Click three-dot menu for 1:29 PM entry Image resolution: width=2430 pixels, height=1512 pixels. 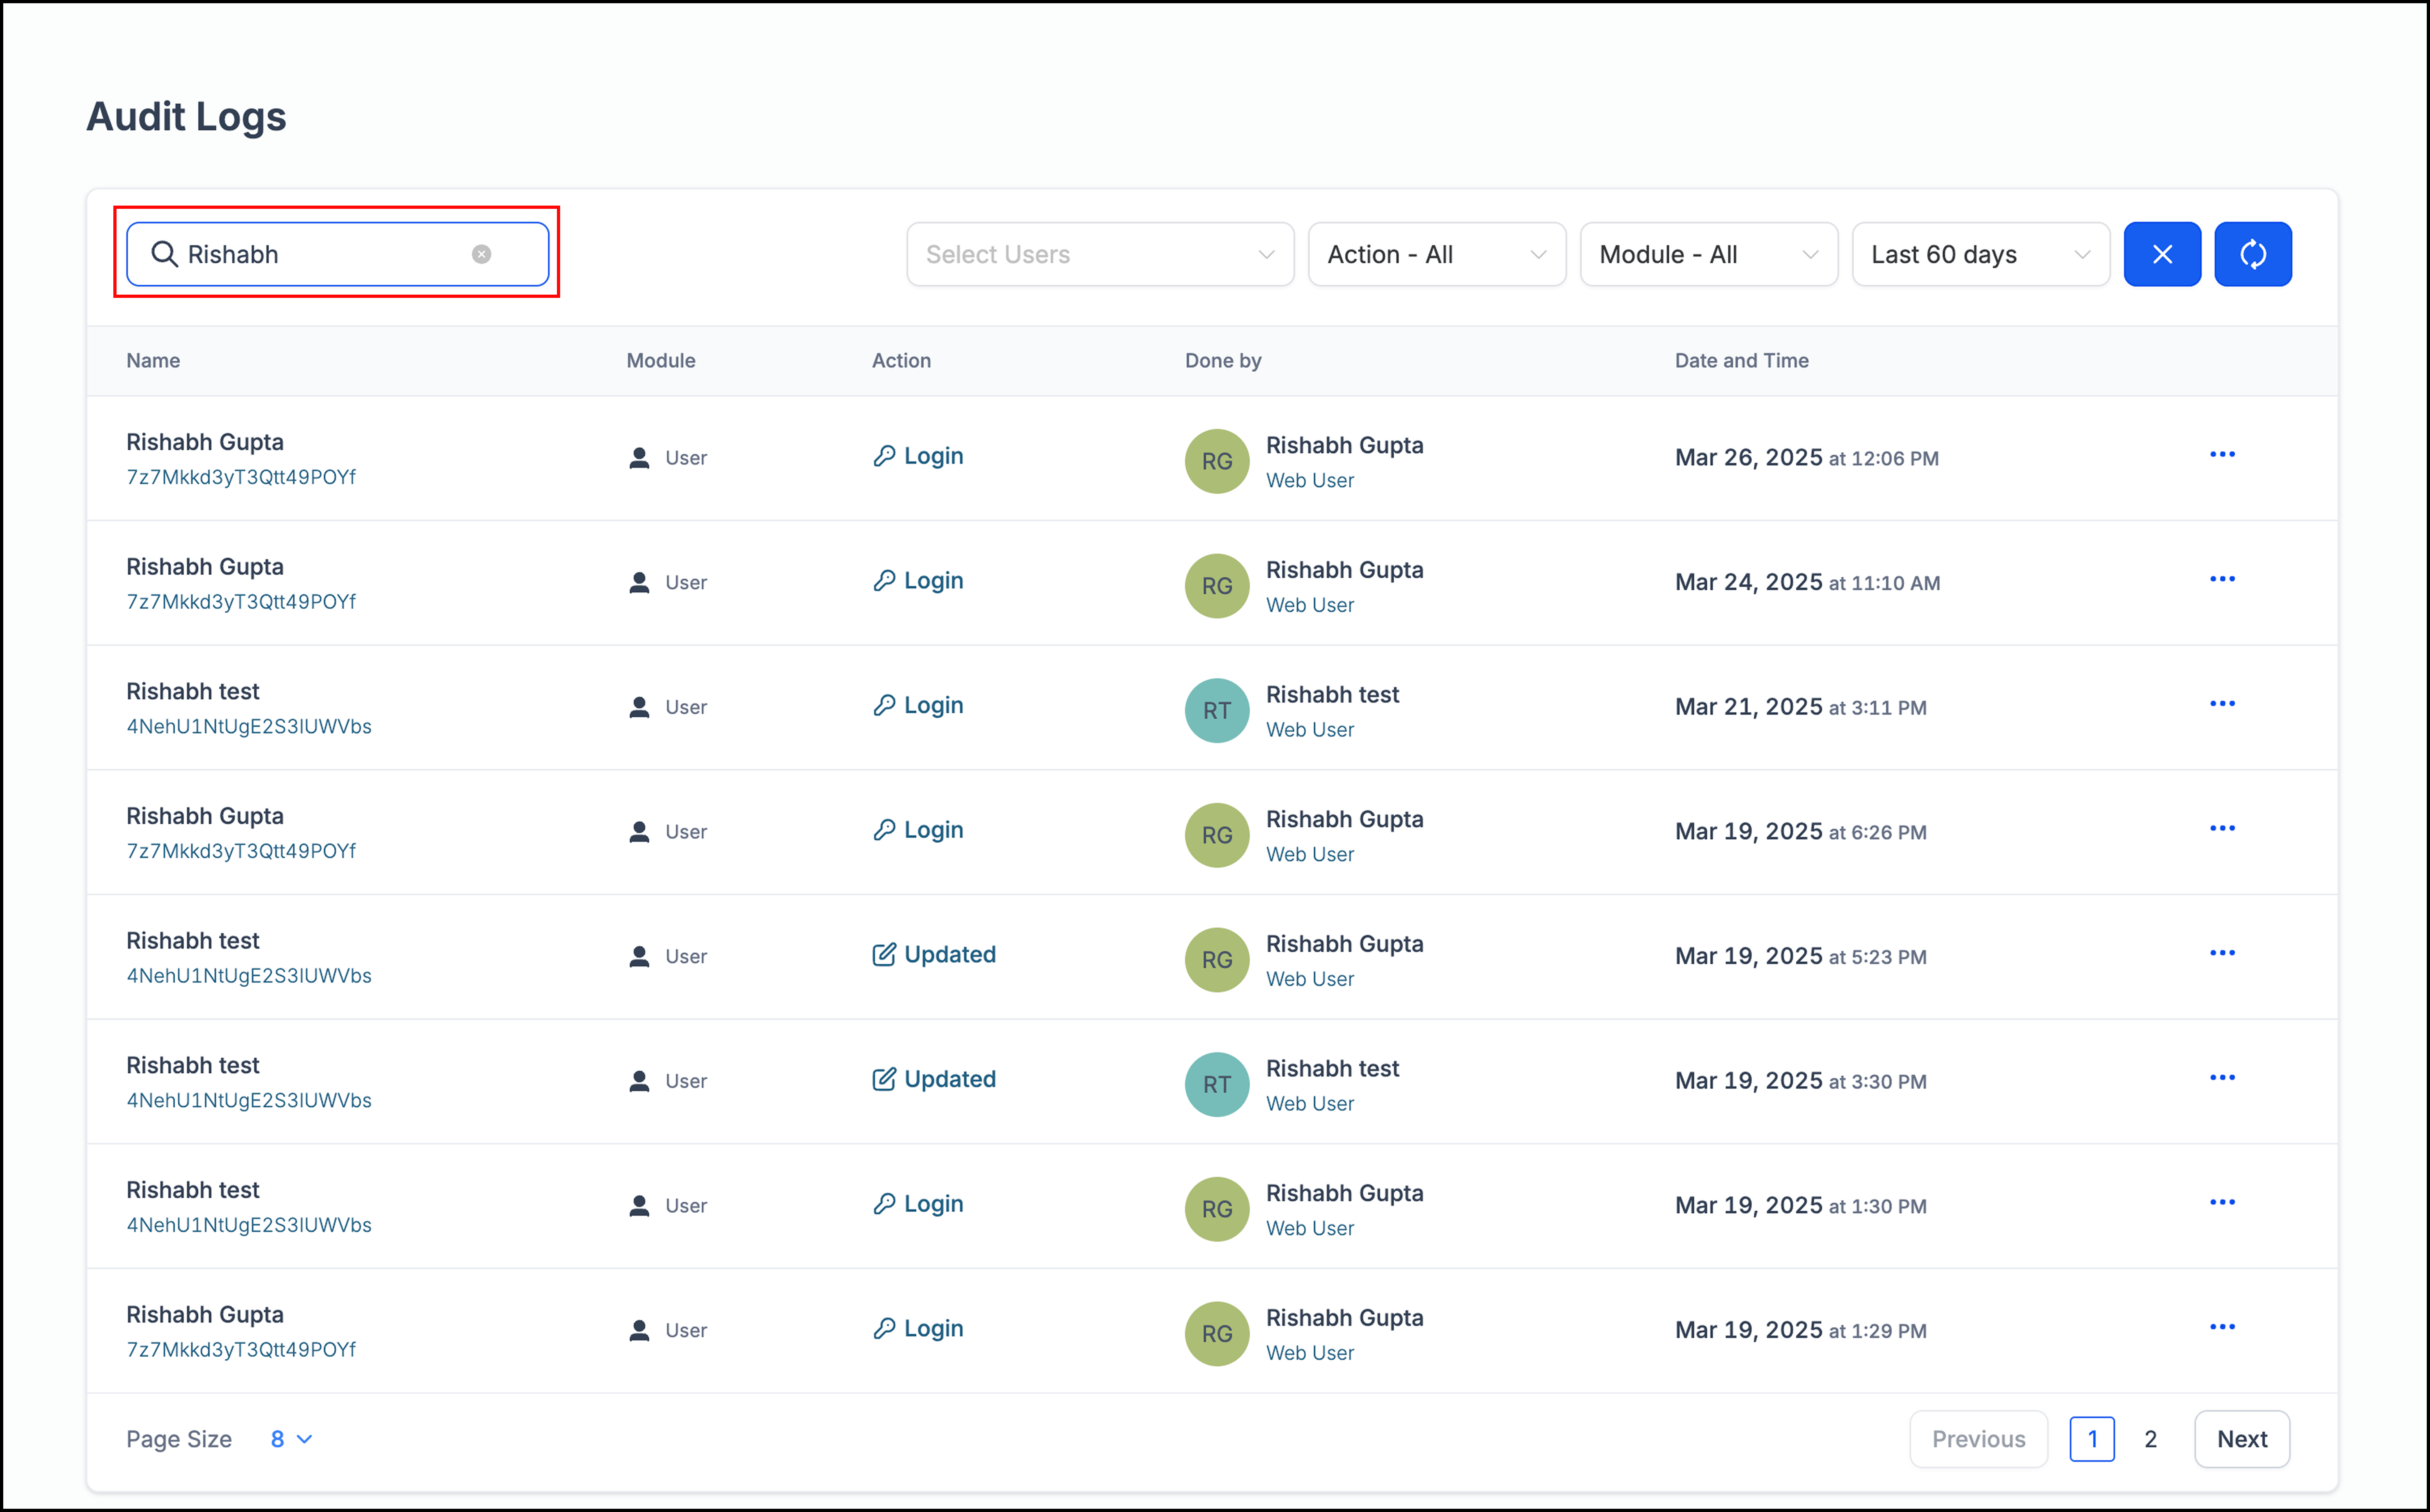[x=2221, y=1327]
